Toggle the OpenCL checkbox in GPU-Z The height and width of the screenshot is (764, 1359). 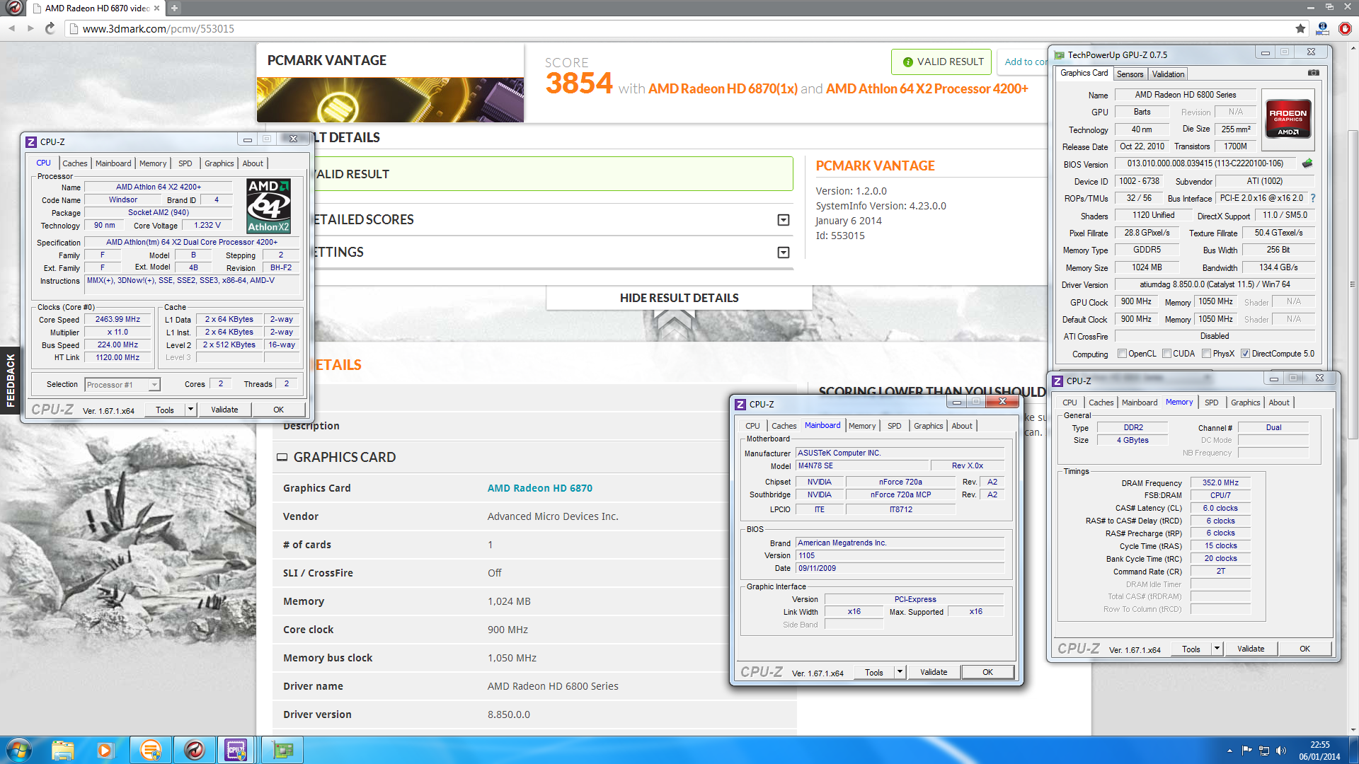click(x=1122, y=354)
